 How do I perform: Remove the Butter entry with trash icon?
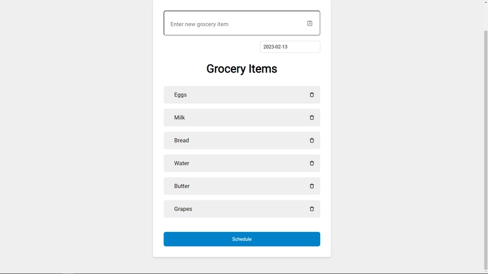click(x=312, y=186)
